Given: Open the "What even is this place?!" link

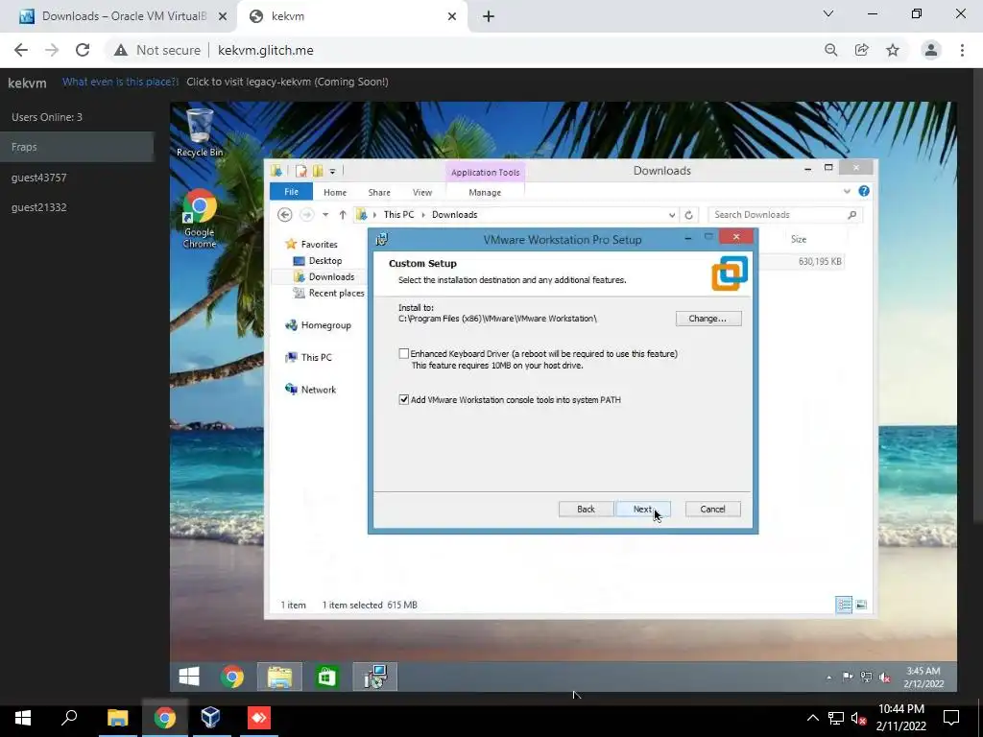Looking at the screenshot, I should coord(120,82).
